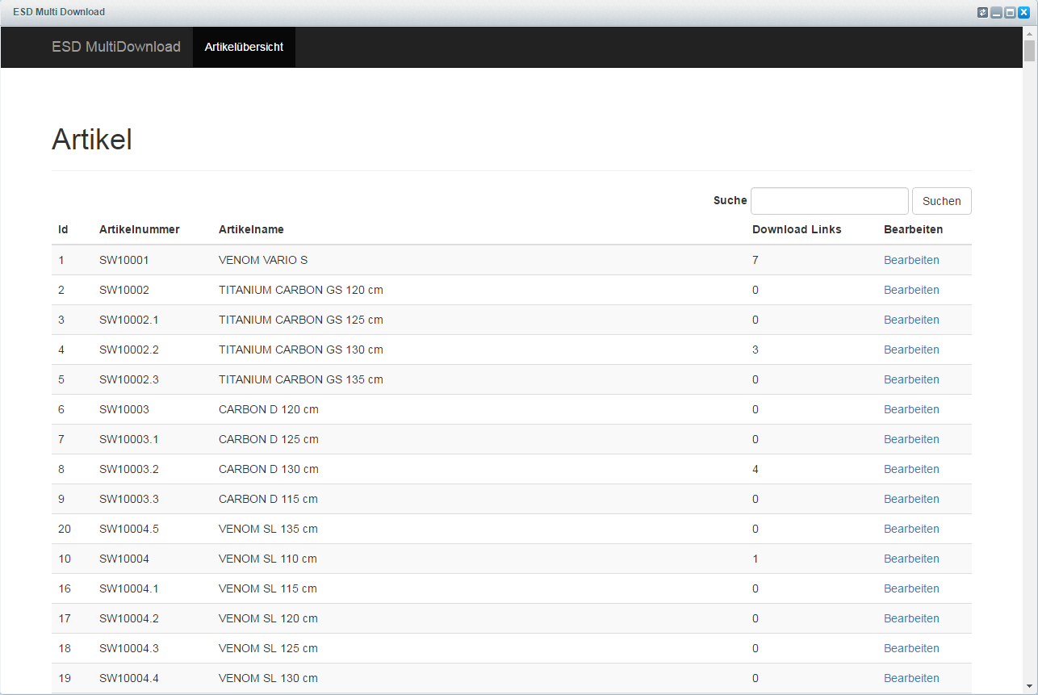Viewport: 1038px width, 695px height.
Task: Select article number SW10002.1
Action: (129, 320)
